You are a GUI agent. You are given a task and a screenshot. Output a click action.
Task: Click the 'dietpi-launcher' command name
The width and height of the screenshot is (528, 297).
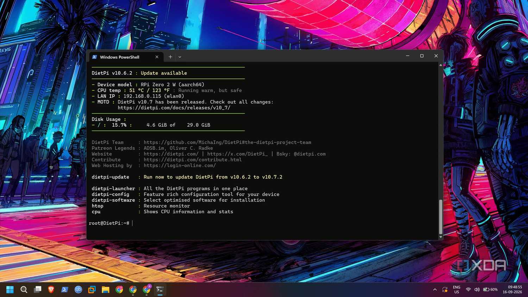[x=113, y=189]
